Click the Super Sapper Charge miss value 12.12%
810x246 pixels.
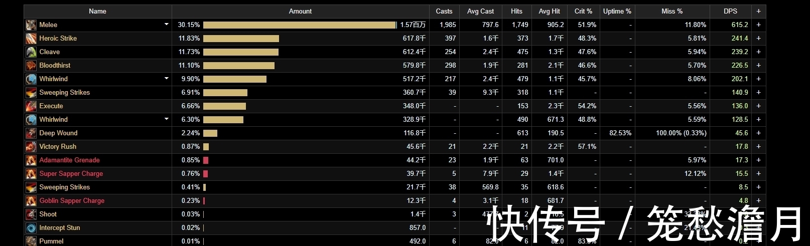click(x=695, y=173)
